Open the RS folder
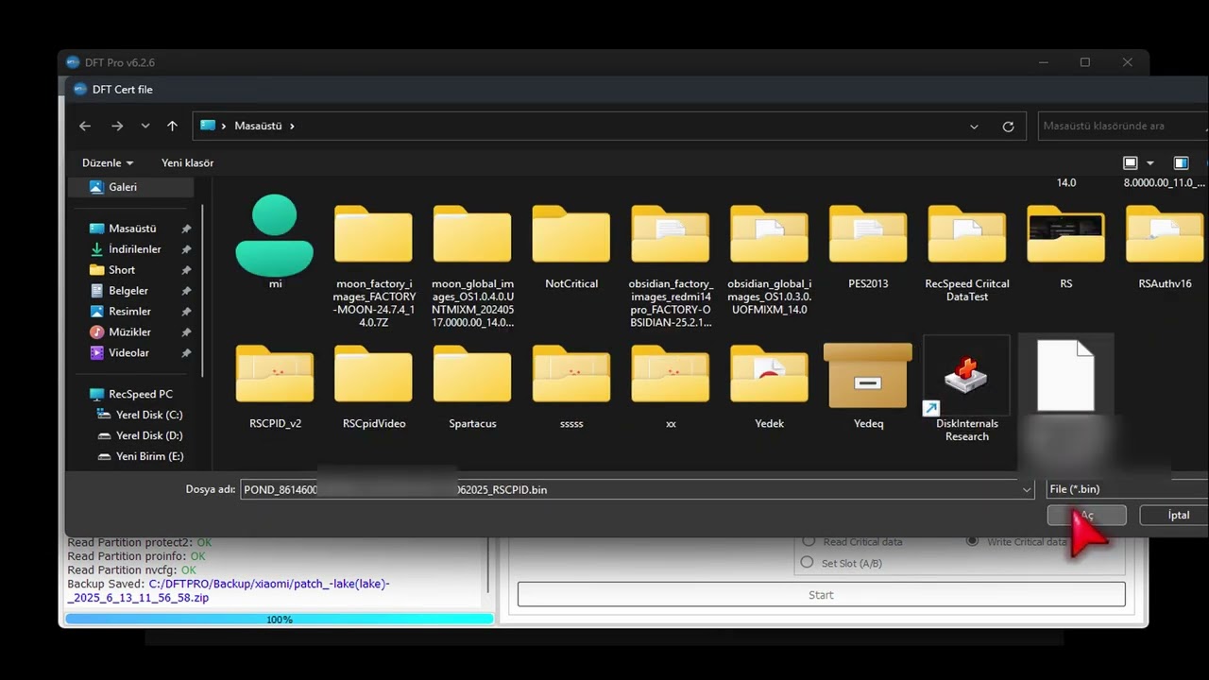This screenshot has width=1209, height=680. [1065, 233]
